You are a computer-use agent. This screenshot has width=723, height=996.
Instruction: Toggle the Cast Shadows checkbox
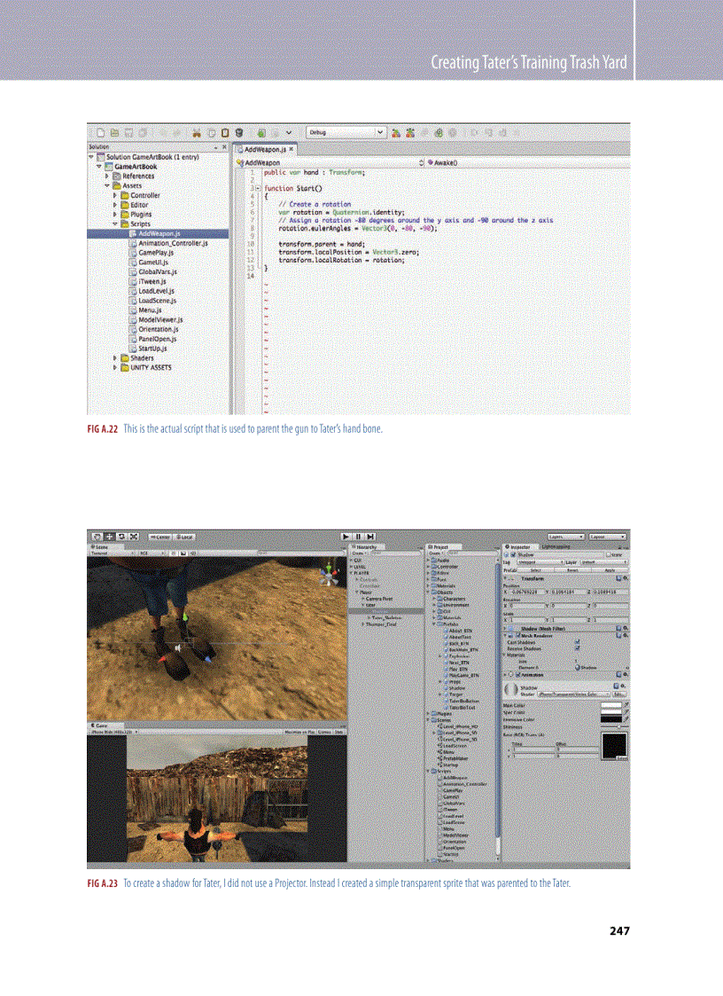point(577,641)
